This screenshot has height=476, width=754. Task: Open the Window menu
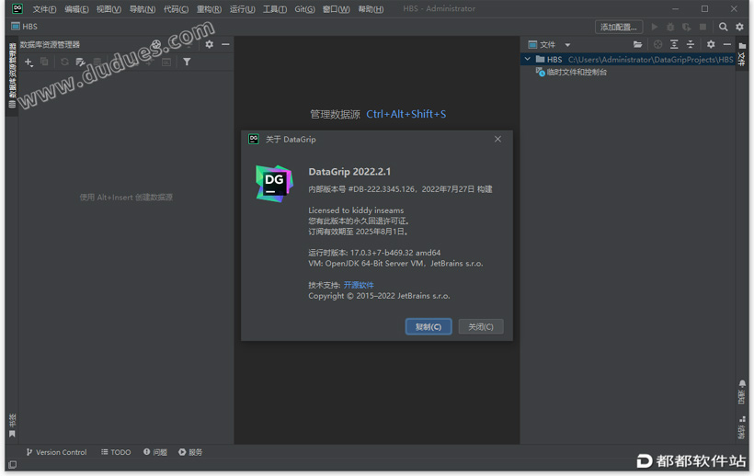click(x=337, y=9)
